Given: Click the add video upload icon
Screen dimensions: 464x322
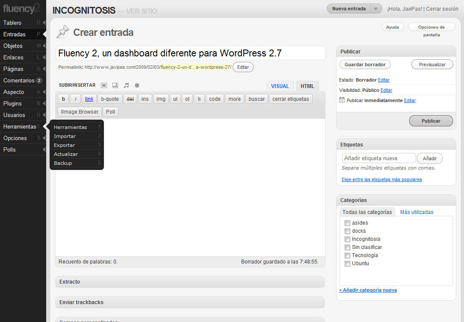Looking at the screenshot, I should click(x=115, y=85).
